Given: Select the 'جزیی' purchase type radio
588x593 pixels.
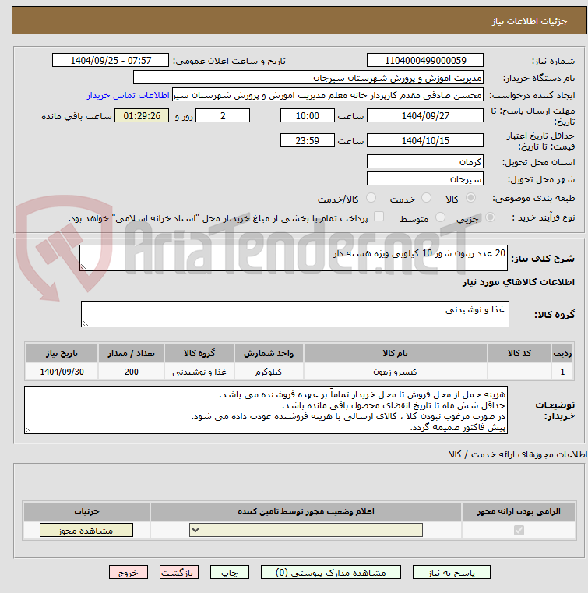Looking at the screenshot, I should 490,217.
